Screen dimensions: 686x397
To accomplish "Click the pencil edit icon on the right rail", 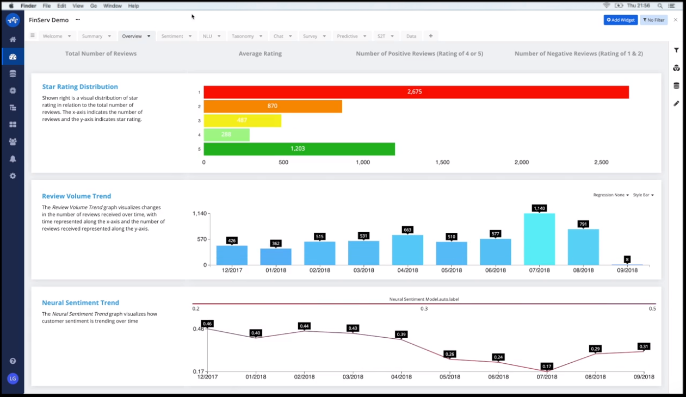I will (676, 103).
